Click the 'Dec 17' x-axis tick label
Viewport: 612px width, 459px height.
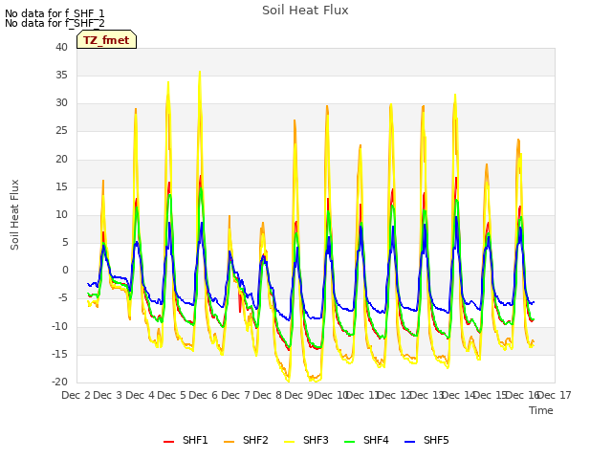(555, 395)
